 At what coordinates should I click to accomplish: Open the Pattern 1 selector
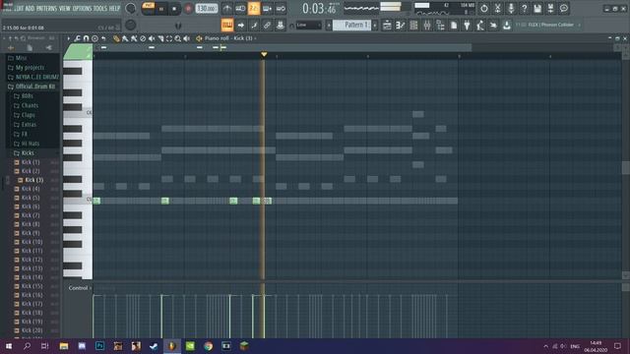pyautogui.click(x=352, y=26)
